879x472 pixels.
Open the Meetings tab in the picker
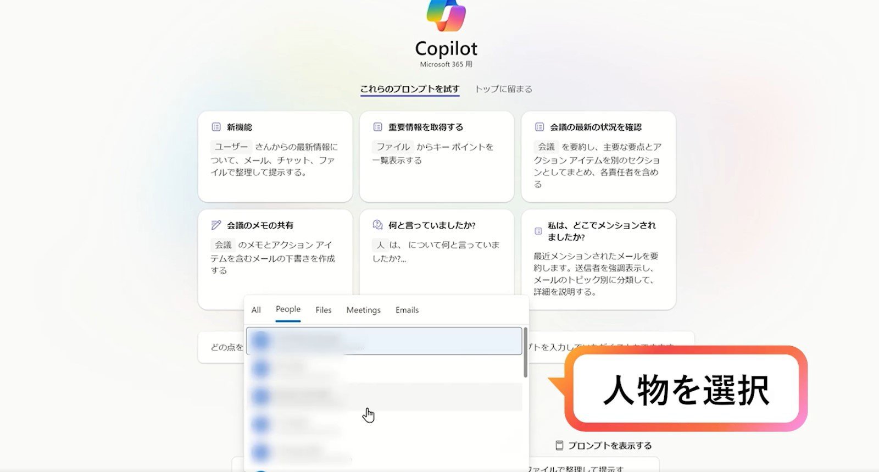click(x=363, y=310)
